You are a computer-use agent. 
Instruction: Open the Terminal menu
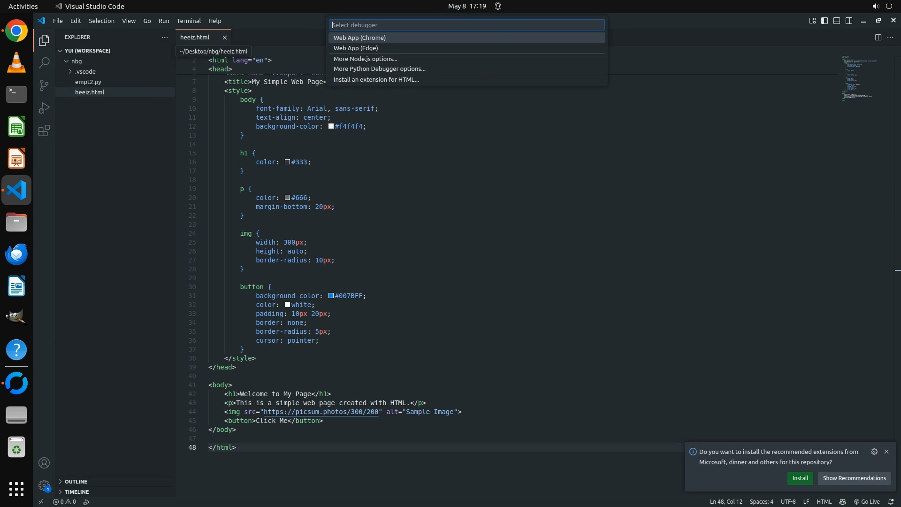(x=189, y=21)
